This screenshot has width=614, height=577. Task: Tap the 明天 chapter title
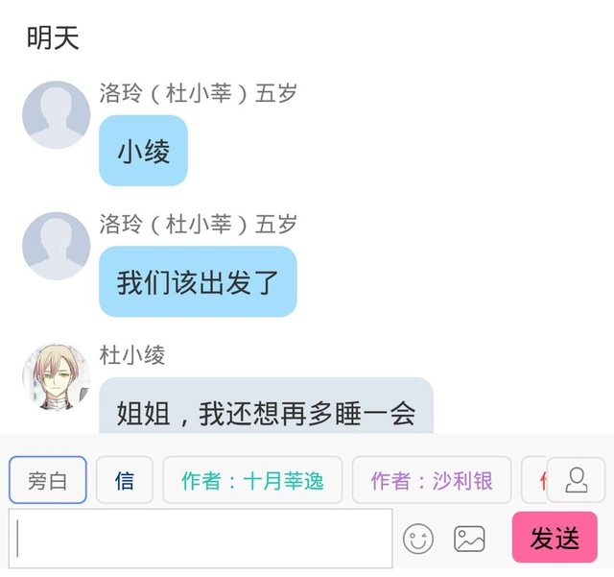(x=53, y=37)
